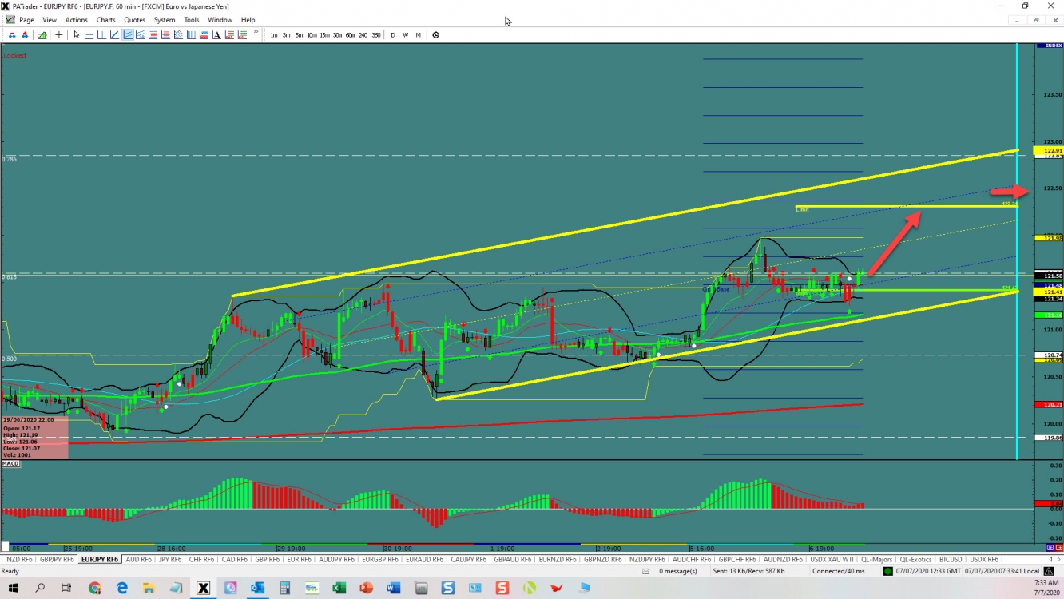Open Google Chrome from taskbar
The width and height of the screenshot is (1064, 599).
pos(94,588)
